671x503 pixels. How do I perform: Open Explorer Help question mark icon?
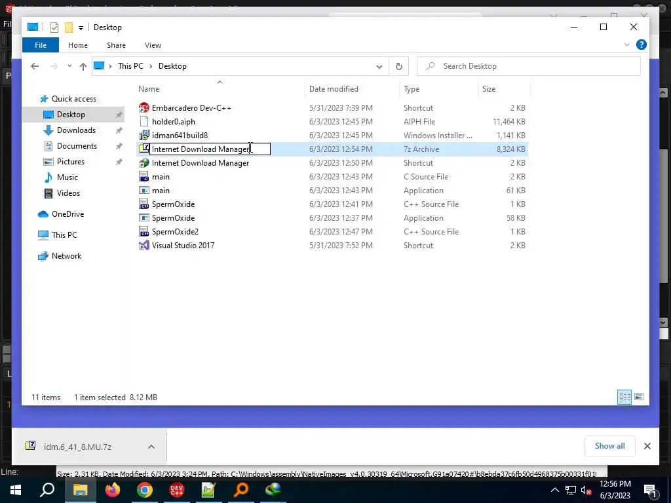[x=641, y=45]
